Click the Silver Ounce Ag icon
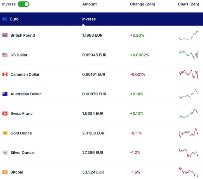This screenshot has height=179, width=203. pyautogui.click(x=5, y=153)
